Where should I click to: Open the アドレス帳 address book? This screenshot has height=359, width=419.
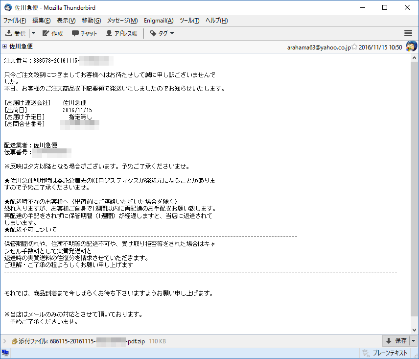(122, 33)
